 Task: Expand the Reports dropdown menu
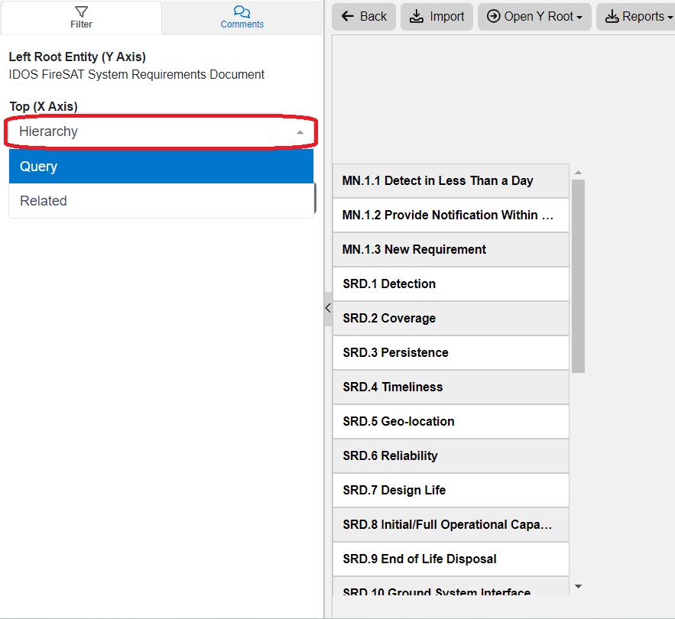tap(634, 16)
